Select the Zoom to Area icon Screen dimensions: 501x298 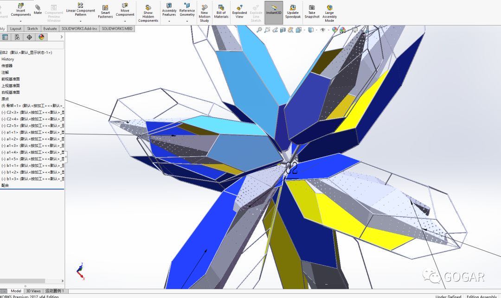coord(267,30)
